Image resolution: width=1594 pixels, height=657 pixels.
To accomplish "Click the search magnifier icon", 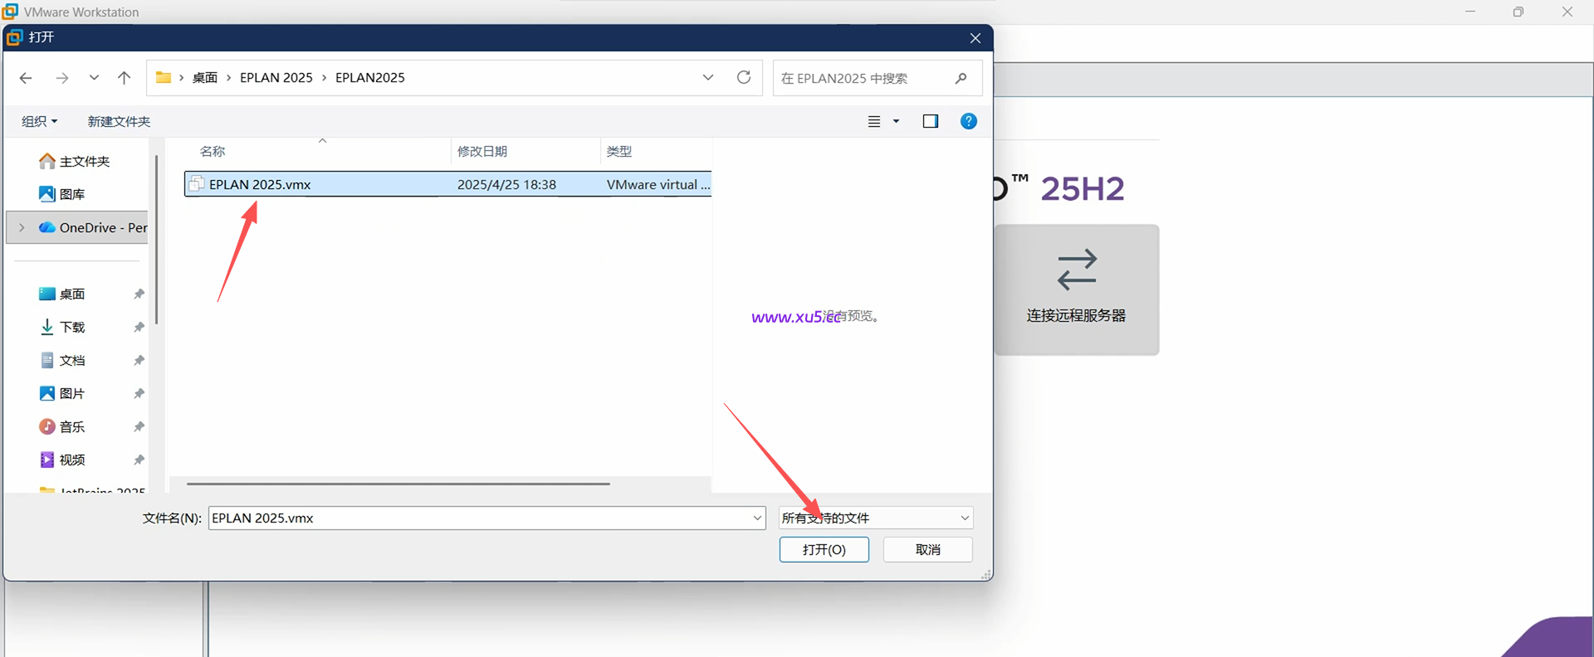I will pyautogui.click(x=961, y=78).
